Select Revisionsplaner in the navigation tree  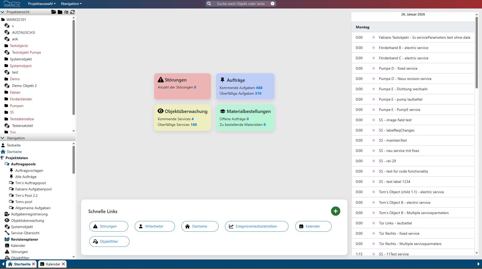point(25,239)
